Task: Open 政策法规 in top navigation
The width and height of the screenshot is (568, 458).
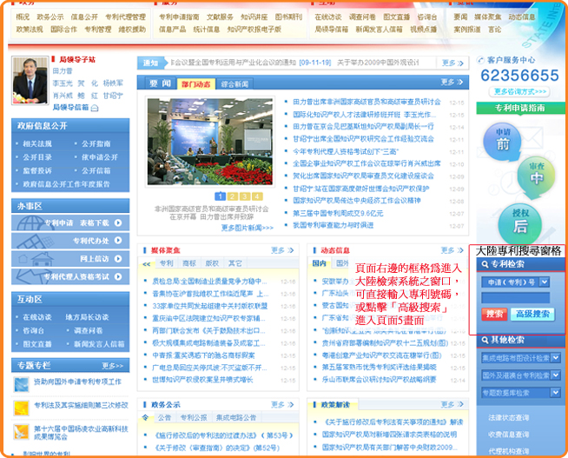Action: 30,30
